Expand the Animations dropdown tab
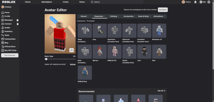The height and width of the screenshot is (102, 214). pos(159,16)
